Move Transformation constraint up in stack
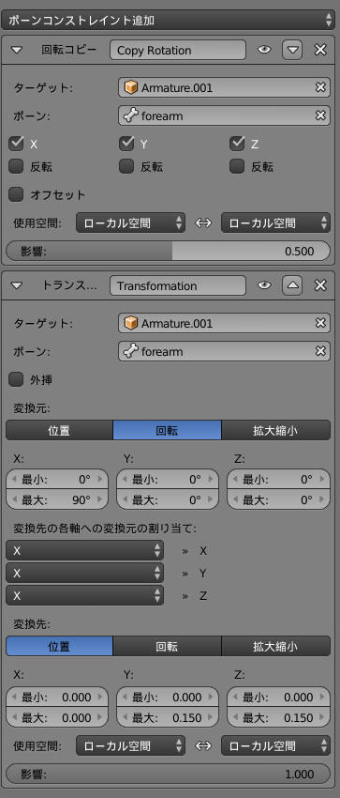 point(292,285)
